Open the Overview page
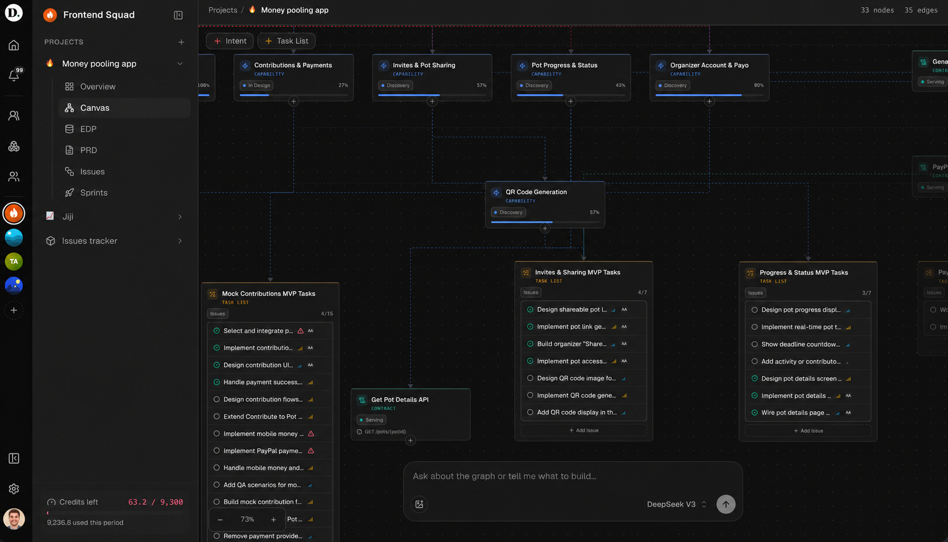The width and height of the screenshot is (948, 542). [x=125, y=86]
